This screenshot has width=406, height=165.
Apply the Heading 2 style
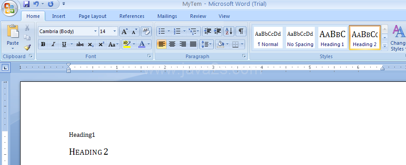click(365, 38)
